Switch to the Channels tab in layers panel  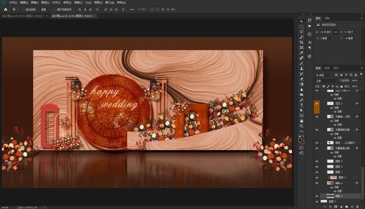pyautogui.click(x=327, y=68)
